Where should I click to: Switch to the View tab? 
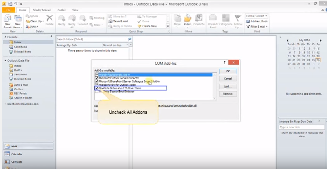(75, 10)
